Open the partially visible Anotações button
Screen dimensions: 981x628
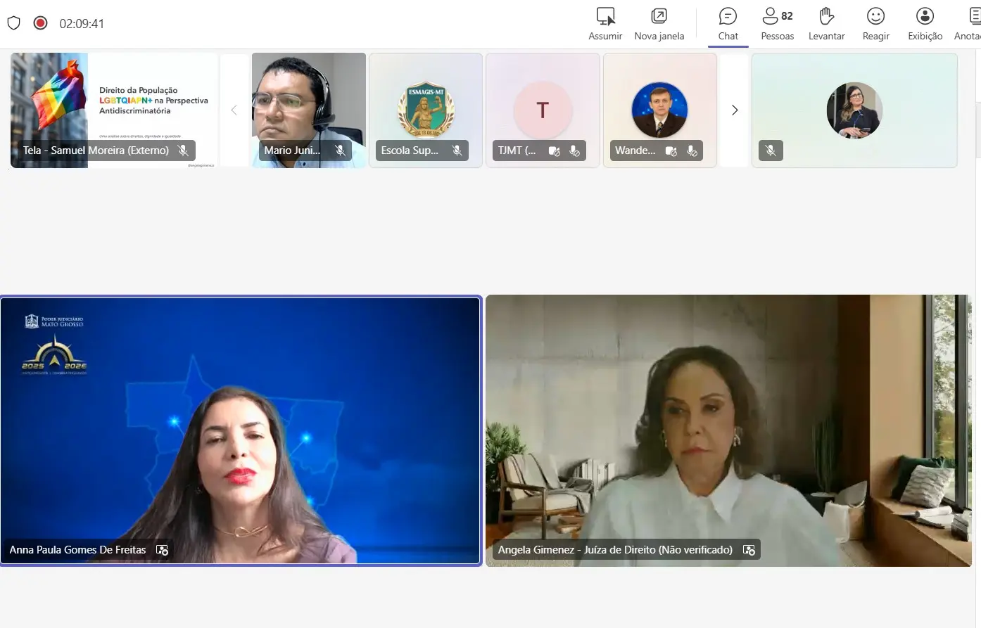click(x=971, y=24)
